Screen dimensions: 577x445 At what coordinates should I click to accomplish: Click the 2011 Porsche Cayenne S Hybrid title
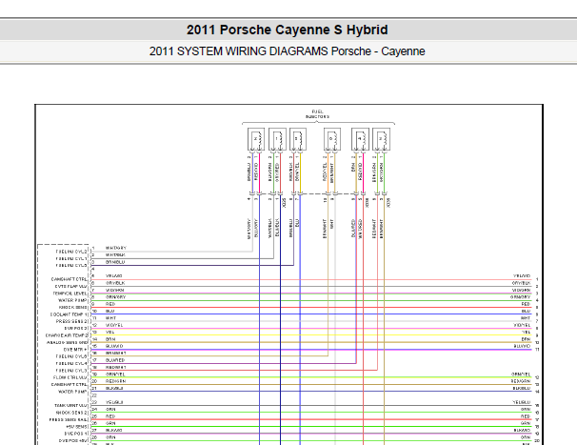(x=287, y=30)
